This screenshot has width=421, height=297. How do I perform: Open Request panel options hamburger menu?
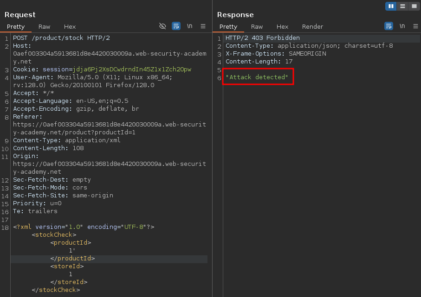(203, 26)
